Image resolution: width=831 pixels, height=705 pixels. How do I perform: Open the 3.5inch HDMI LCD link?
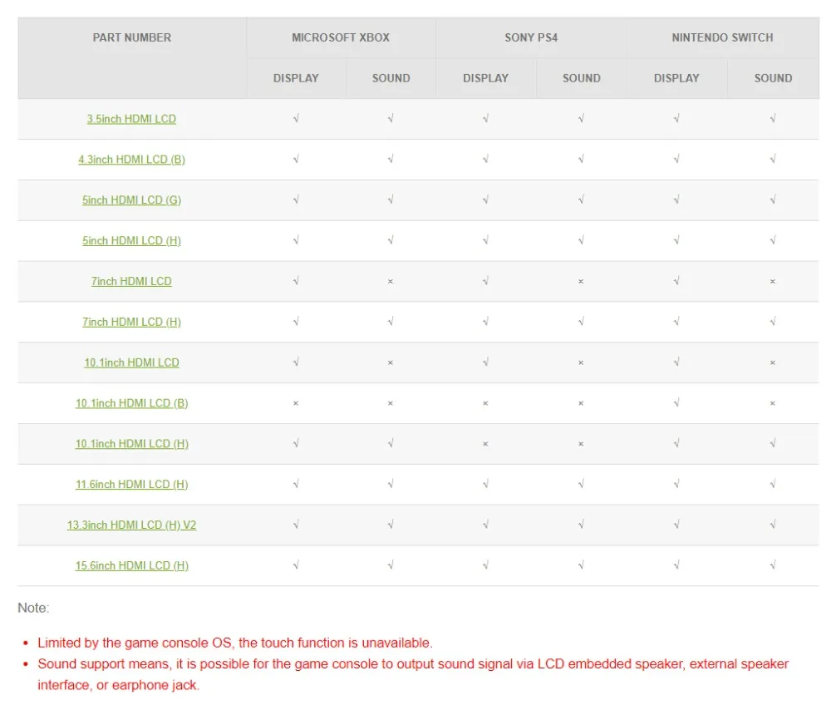click(x=131, y=119)
